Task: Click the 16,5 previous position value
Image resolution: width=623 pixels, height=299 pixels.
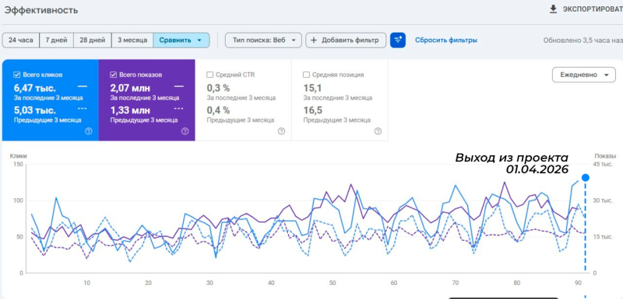Action: tap(313, 110)
